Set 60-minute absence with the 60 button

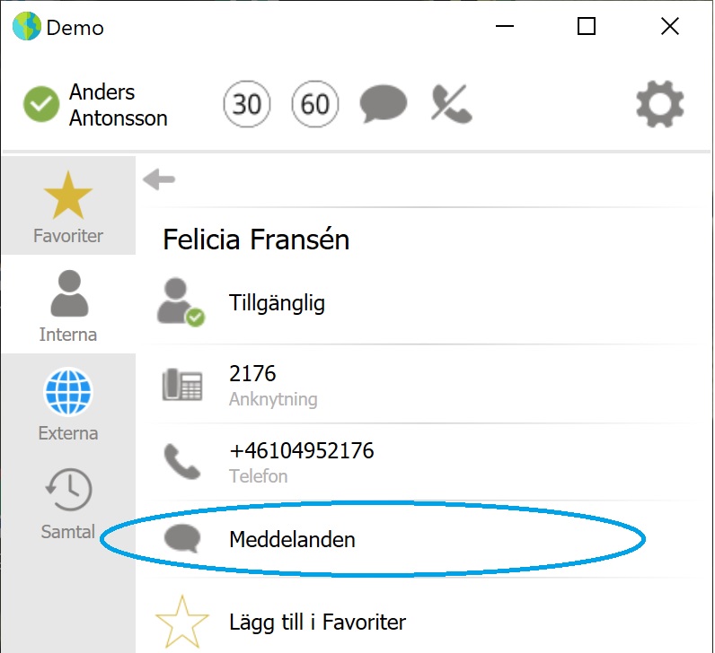[x=315, y=104]
